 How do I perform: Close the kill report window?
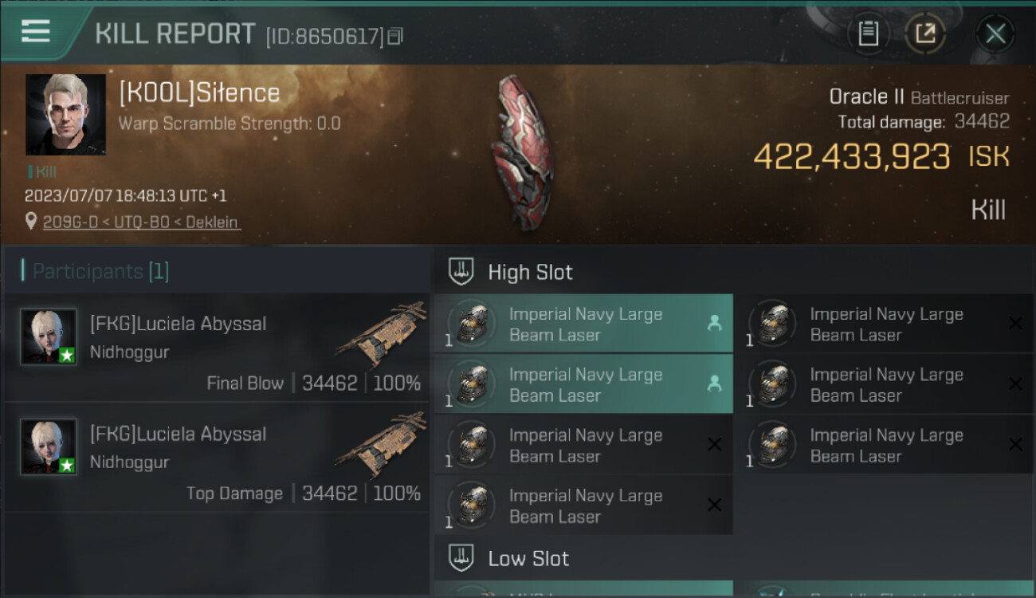(995, 33)
